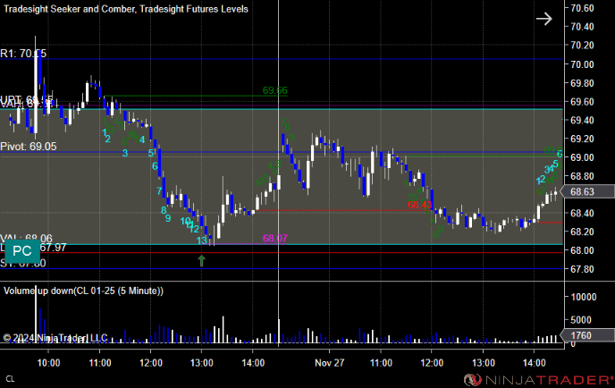The height and width of the screenshot is (388, 615).
Task: Click the 69.40 price axis label
Action: click(x=582, y=121)
